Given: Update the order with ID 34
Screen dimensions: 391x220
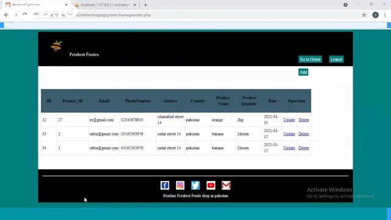Looking at the screenshot, I should pyautogui.click(x=289, y=148).
